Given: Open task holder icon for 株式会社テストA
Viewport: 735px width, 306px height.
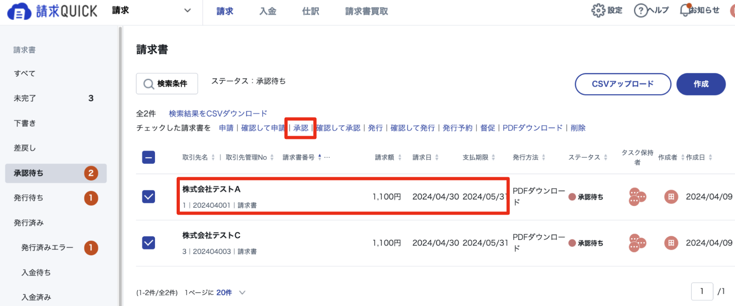Looking at the screenshot, I should [637, 197].
